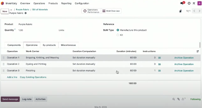Click the bookmark icon near the pager
The image size is (202, 108).
coord(180,11)
